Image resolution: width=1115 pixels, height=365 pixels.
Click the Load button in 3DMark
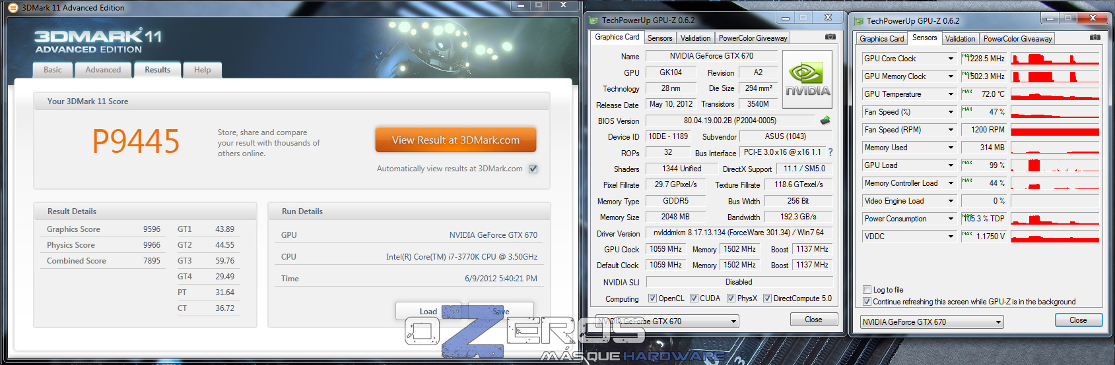(x=428, y=311)
